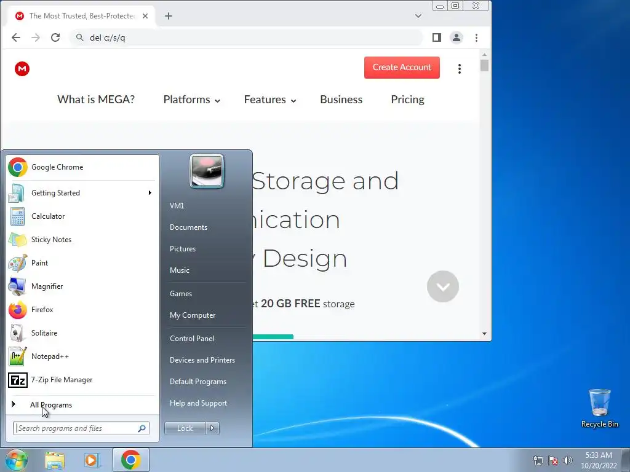The width and height of the screenshot is (630, 472).
Task: Close the MEGA browser tab
Action: 145,16
